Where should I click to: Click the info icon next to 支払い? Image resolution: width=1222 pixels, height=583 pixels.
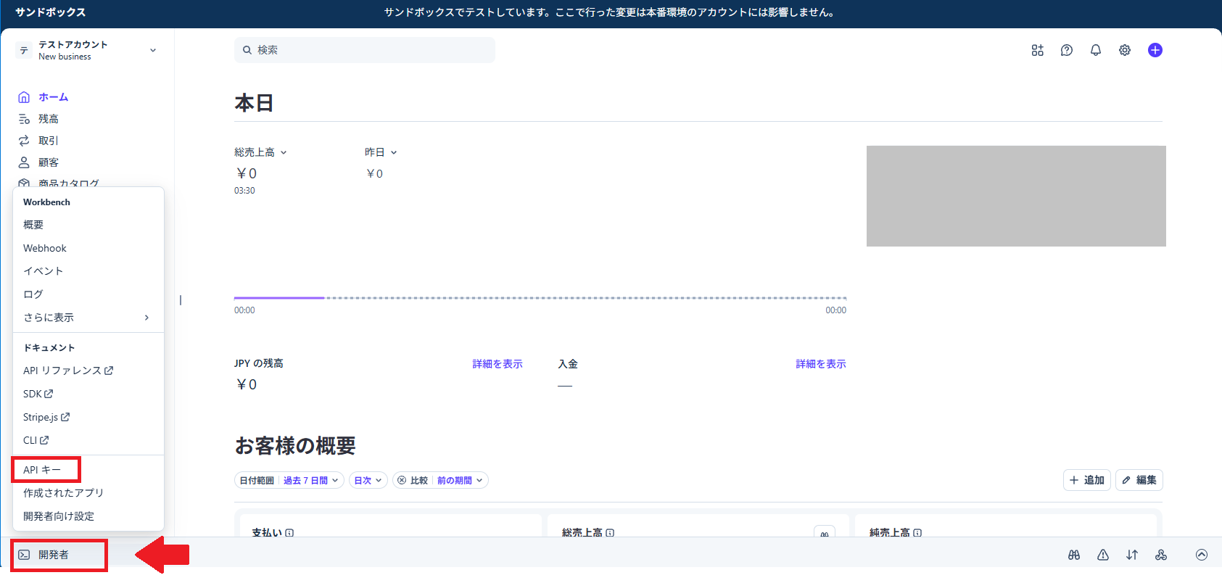289,533
